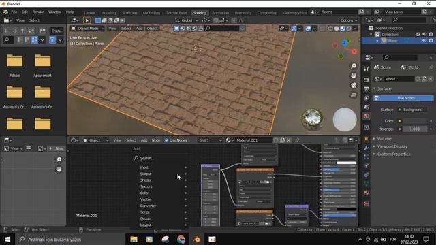Open the Tool properties tab

367,69
